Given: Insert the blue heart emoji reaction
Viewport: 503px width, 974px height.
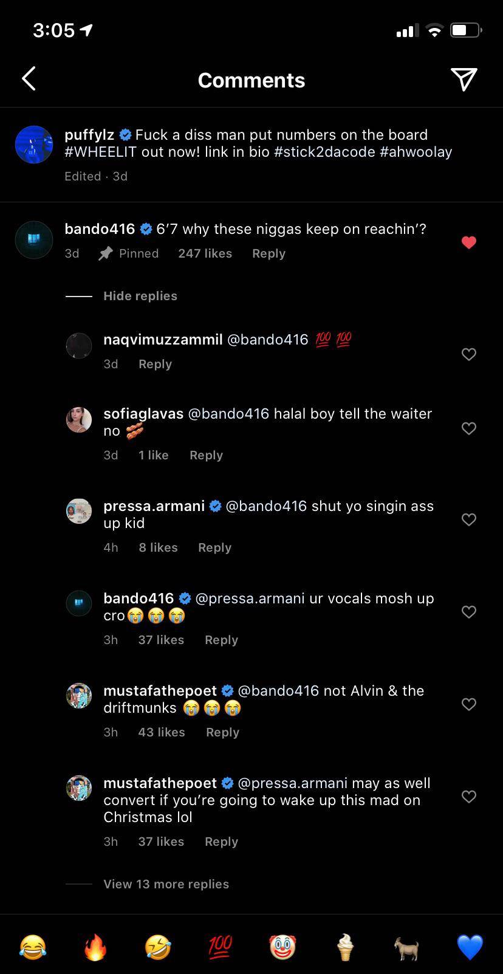Looking at the screenshot, I should click(x=470, y=947).
